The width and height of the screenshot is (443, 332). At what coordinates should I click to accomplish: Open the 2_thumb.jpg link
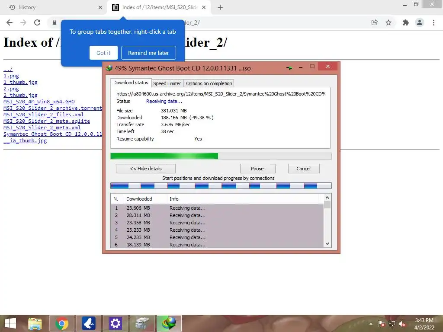[20, 95]
